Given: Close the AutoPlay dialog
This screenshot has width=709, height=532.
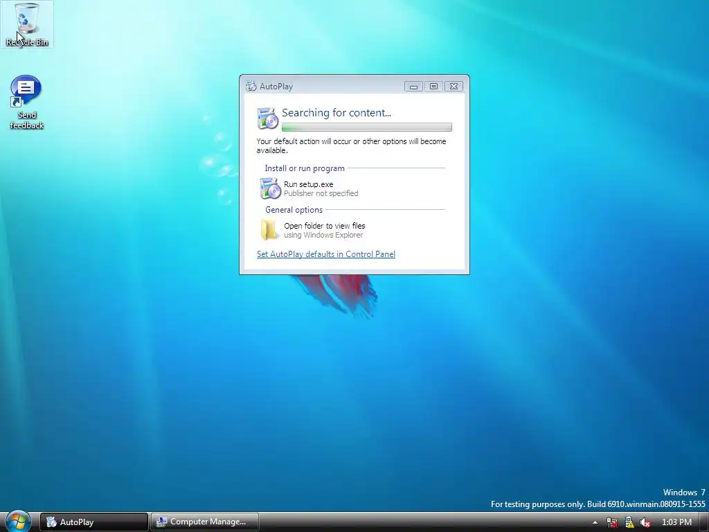Looking at the screenshot, I should [454, 87].
